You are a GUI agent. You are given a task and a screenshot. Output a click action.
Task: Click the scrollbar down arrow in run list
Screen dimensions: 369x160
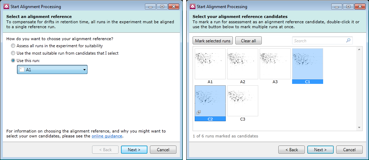[x=359, y=127]
